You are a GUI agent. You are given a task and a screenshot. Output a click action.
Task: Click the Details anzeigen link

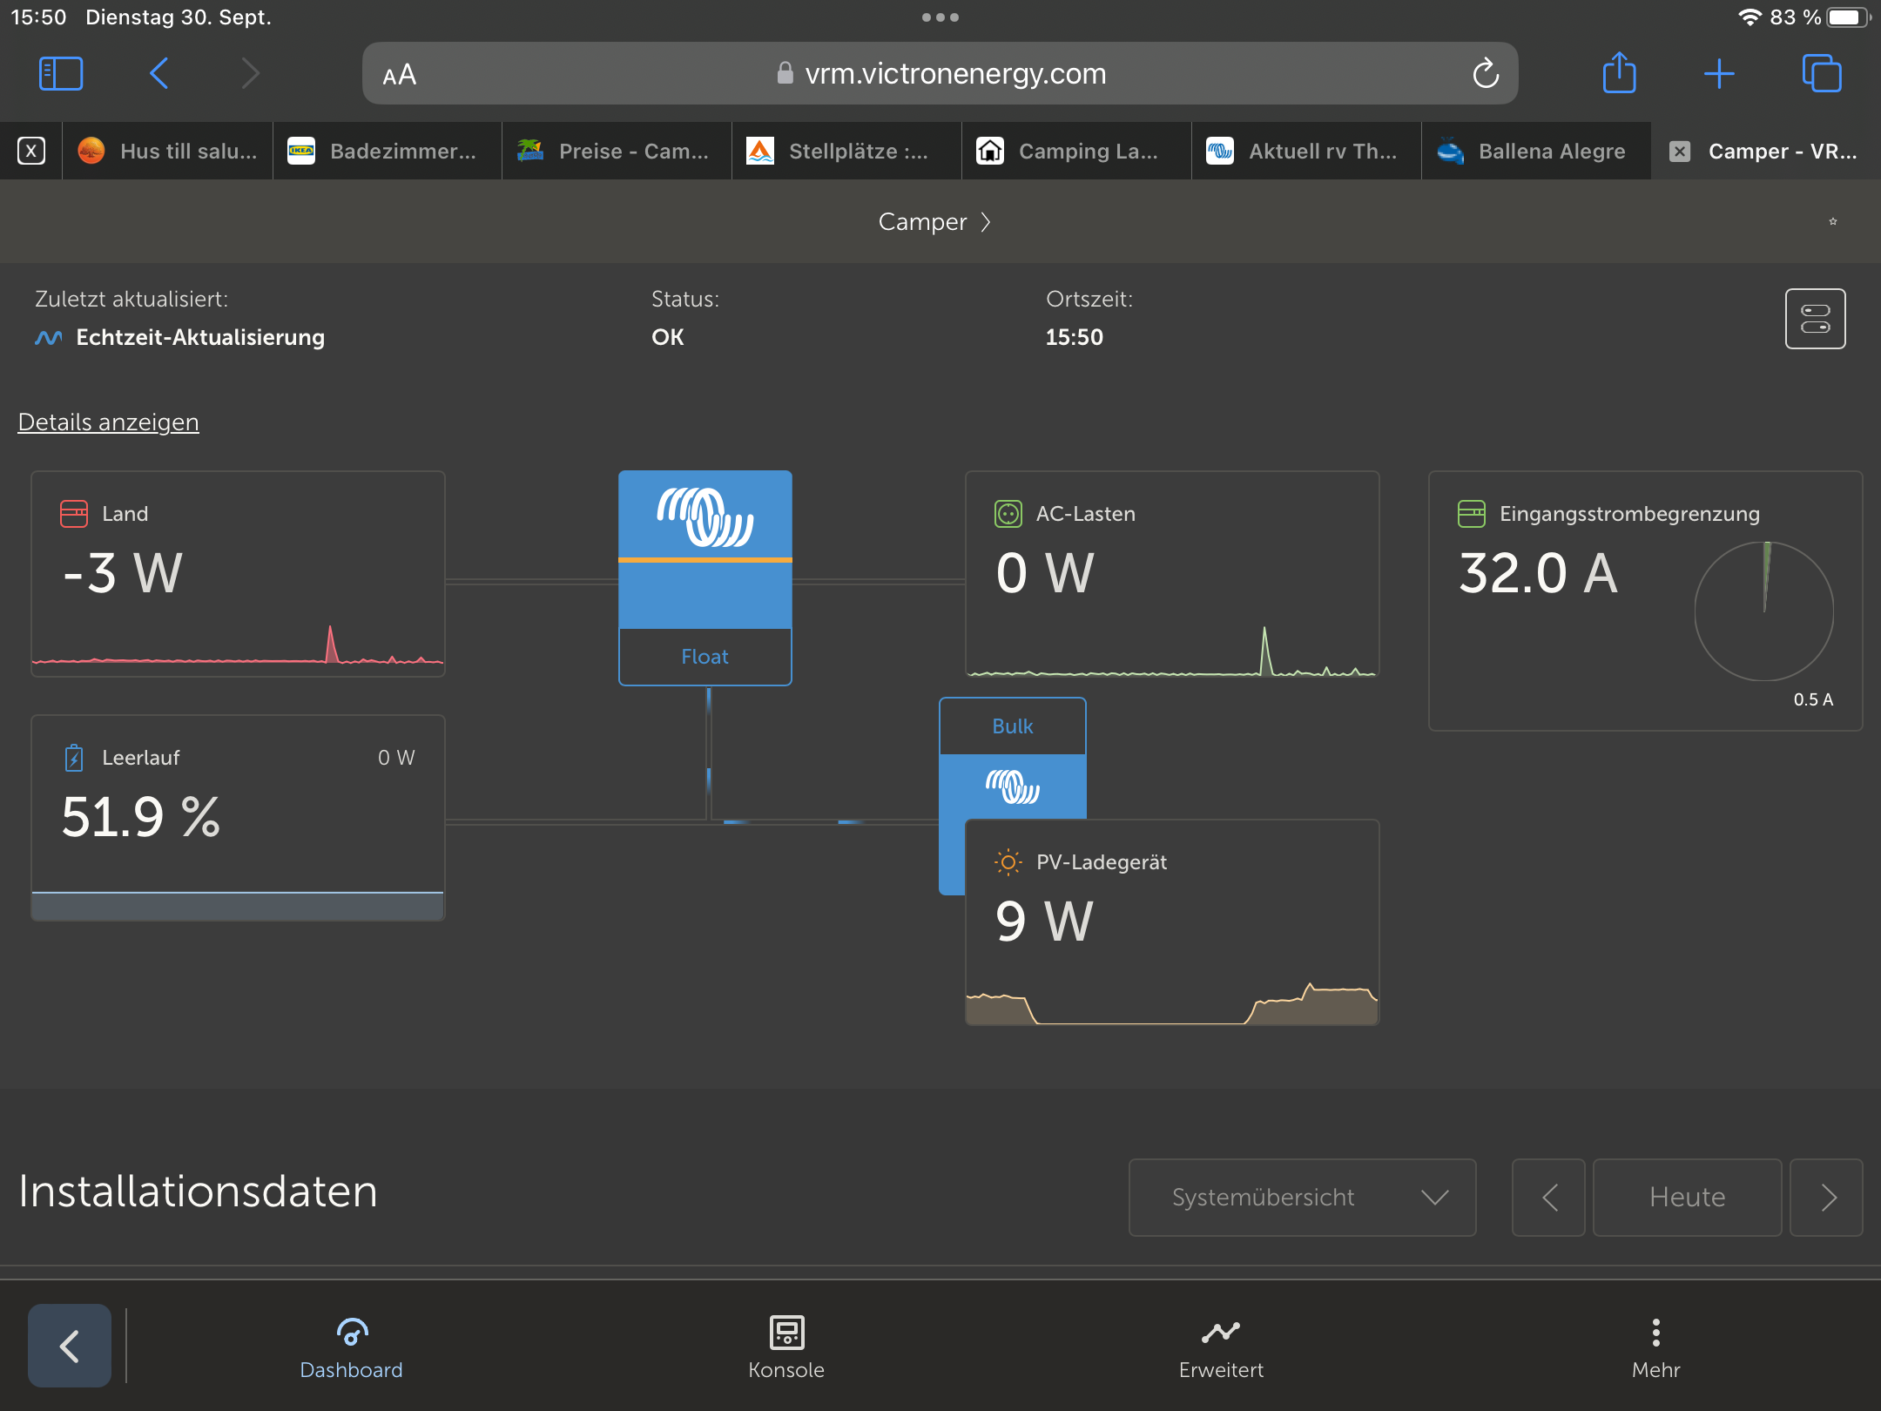coord(108,422)
